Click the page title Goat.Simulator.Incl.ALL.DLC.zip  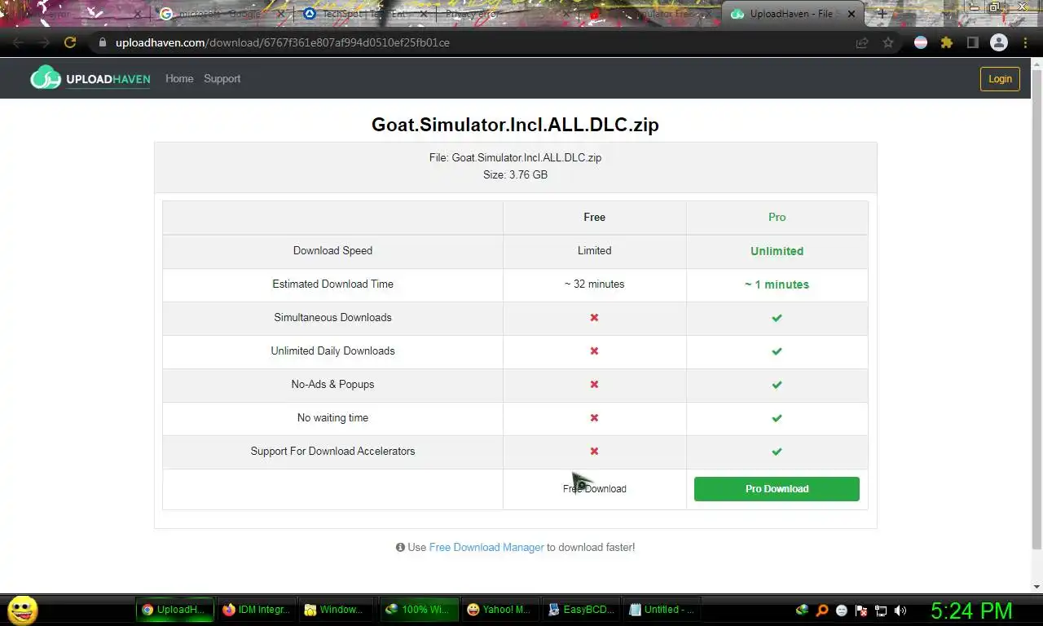[515, 125]
